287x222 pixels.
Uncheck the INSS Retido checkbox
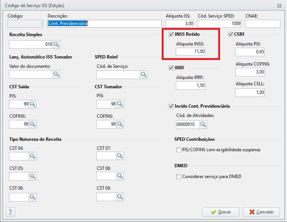point(171,35)
